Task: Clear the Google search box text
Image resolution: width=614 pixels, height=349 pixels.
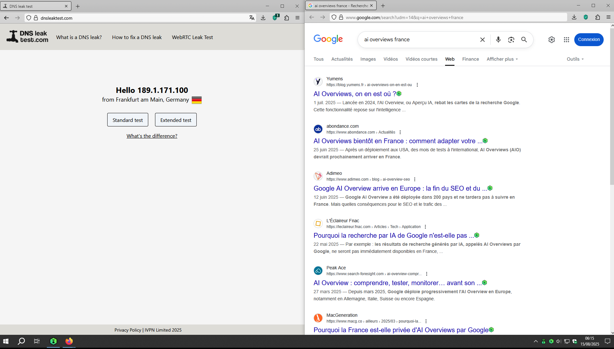Action: click(x=482, y=39)
